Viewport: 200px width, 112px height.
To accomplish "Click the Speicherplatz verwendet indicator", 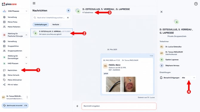I will click(15, 105).
